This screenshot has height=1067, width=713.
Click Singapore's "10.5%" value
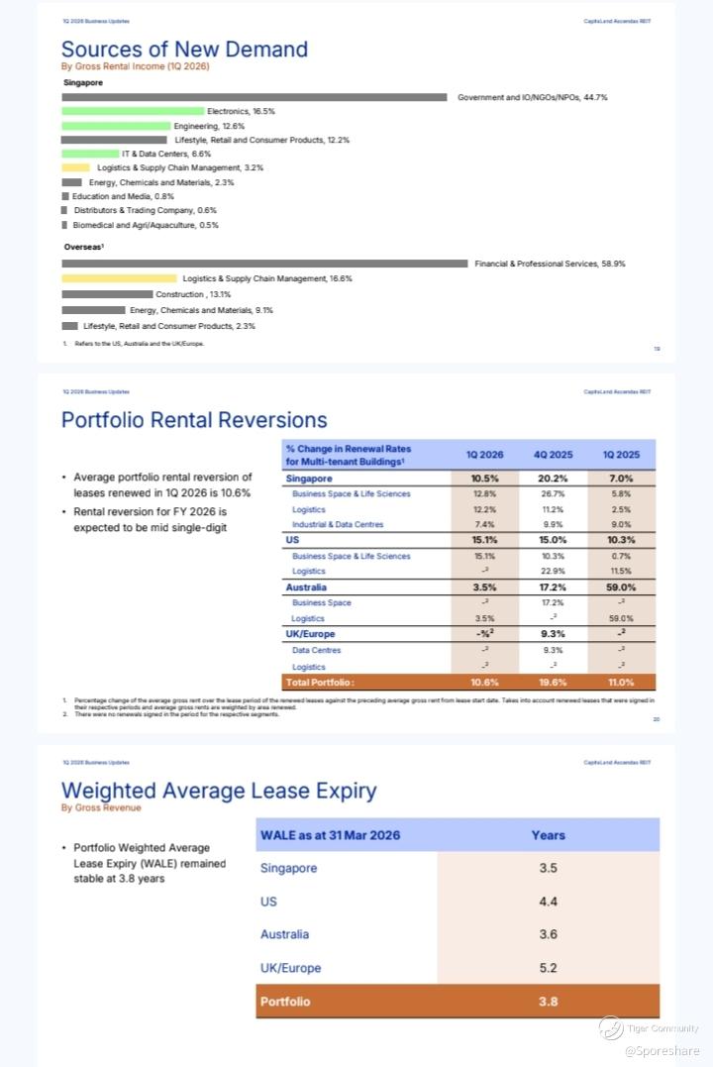(x=484, y=479)
